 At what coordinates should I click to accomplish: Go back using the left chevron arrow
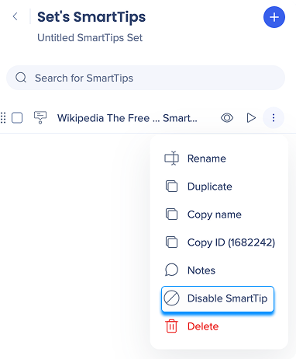point(15,16)
